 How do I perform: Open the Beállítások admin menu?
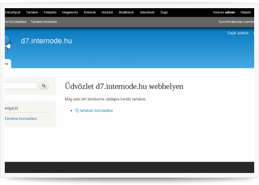[126, 12]
